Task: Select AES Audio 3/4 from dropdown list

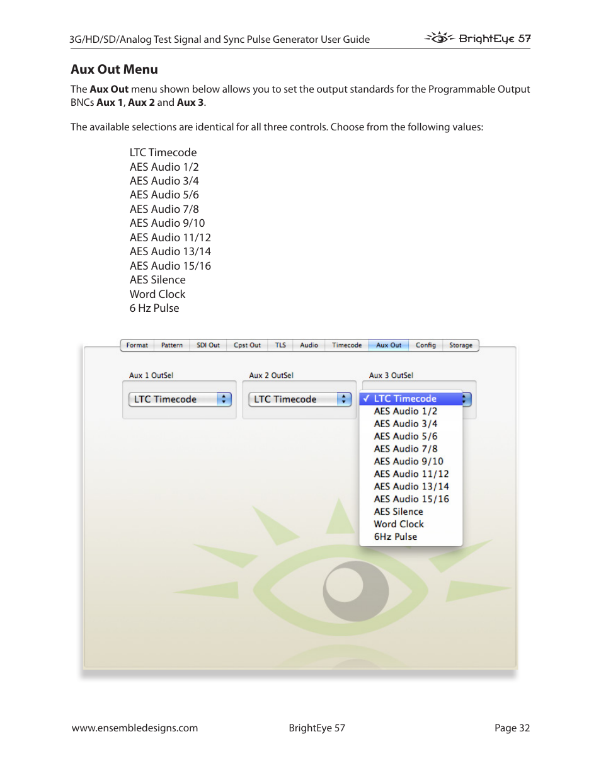Action: pyautogui.click(x=411, y=424)
